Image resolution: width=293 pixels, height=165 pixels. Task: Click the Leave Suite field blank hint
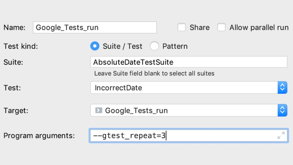[x=154, y=73]
